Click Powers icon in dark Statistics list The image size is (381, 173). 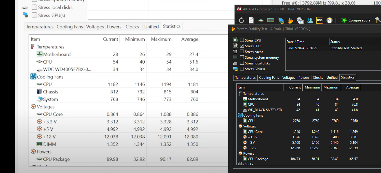coord(240,154)
